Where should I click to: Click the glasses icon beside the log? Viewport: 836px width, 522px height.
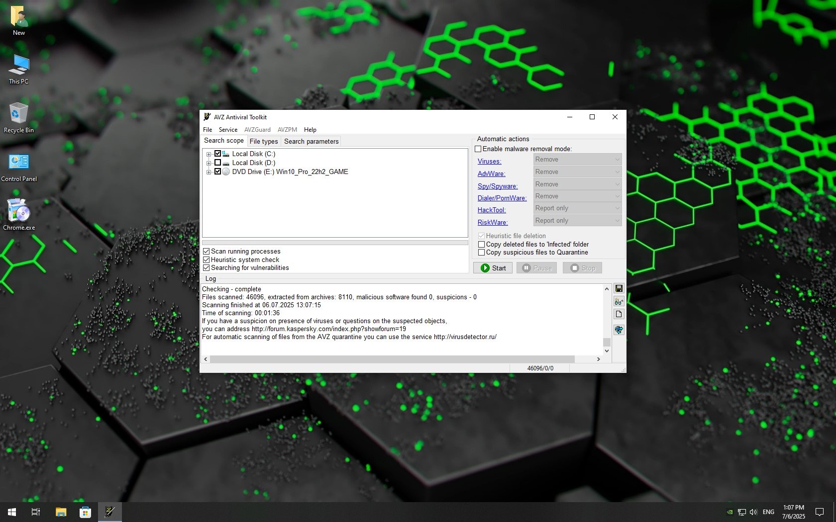[x=619, y=301]
